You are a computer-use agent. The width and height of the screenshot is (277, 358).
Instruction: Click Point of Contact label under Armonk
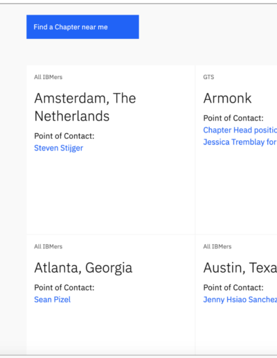coord(233,118)
